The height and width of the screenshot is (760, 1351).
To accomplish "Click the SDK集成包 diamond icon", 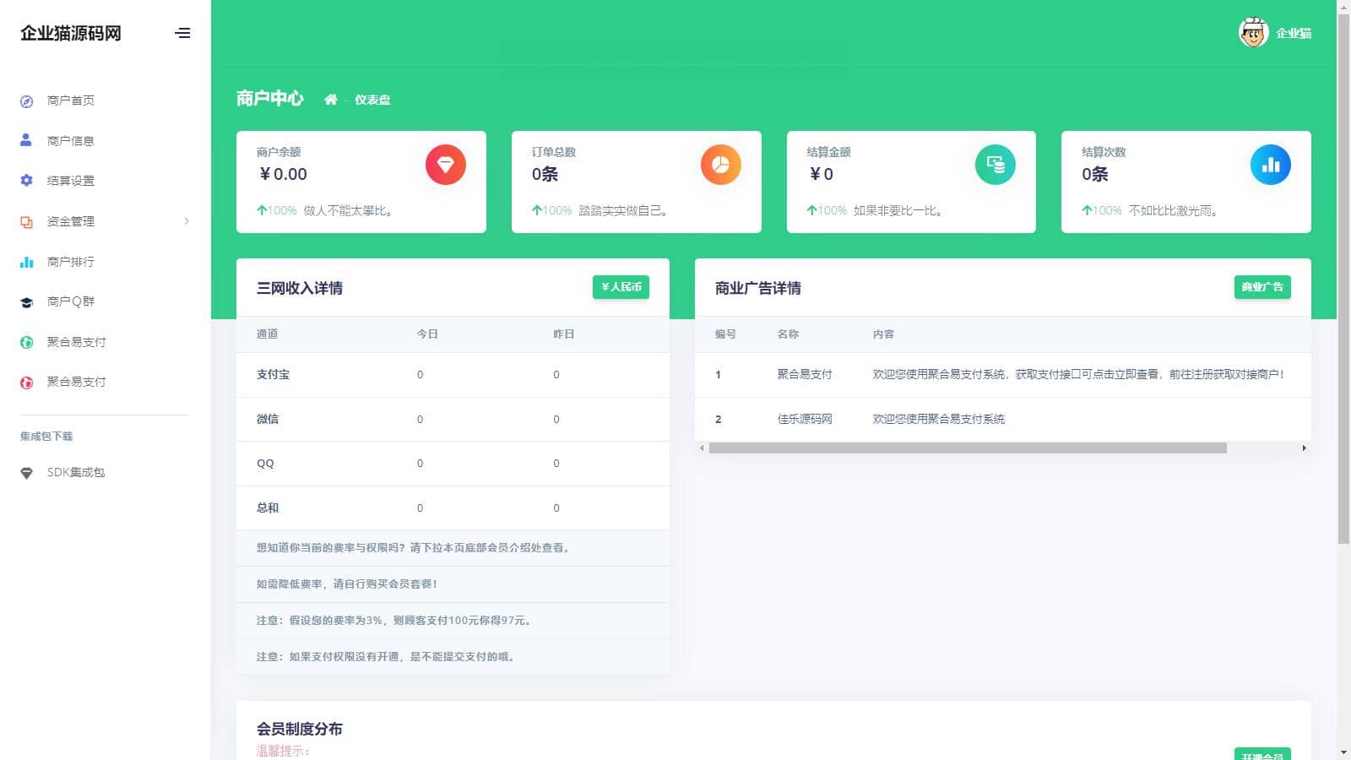I will [26, 473].
